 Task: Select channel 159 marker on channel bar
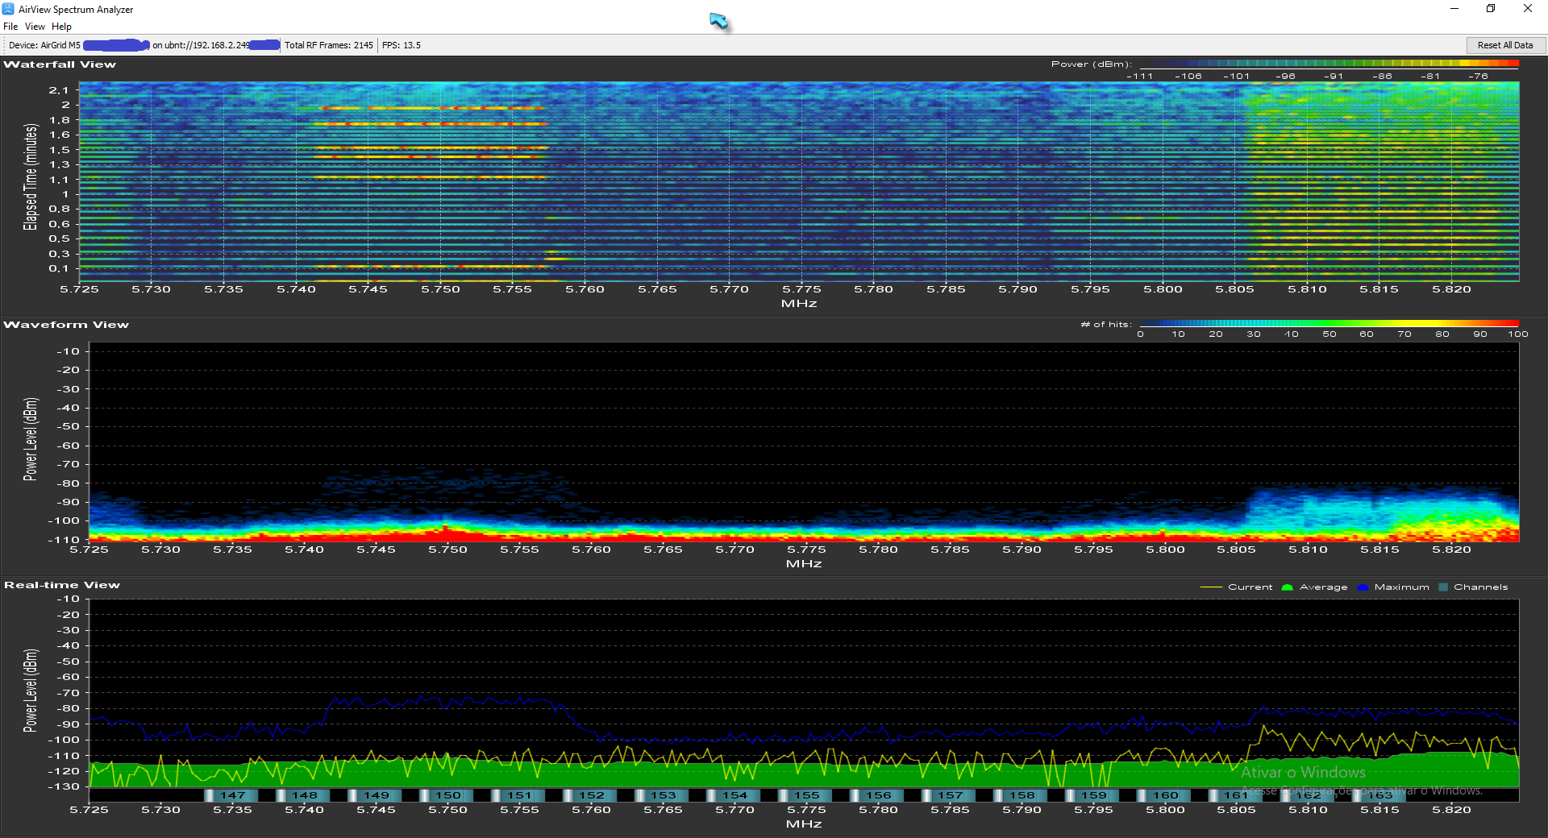pyautogui.click(x=1093, y=795)
